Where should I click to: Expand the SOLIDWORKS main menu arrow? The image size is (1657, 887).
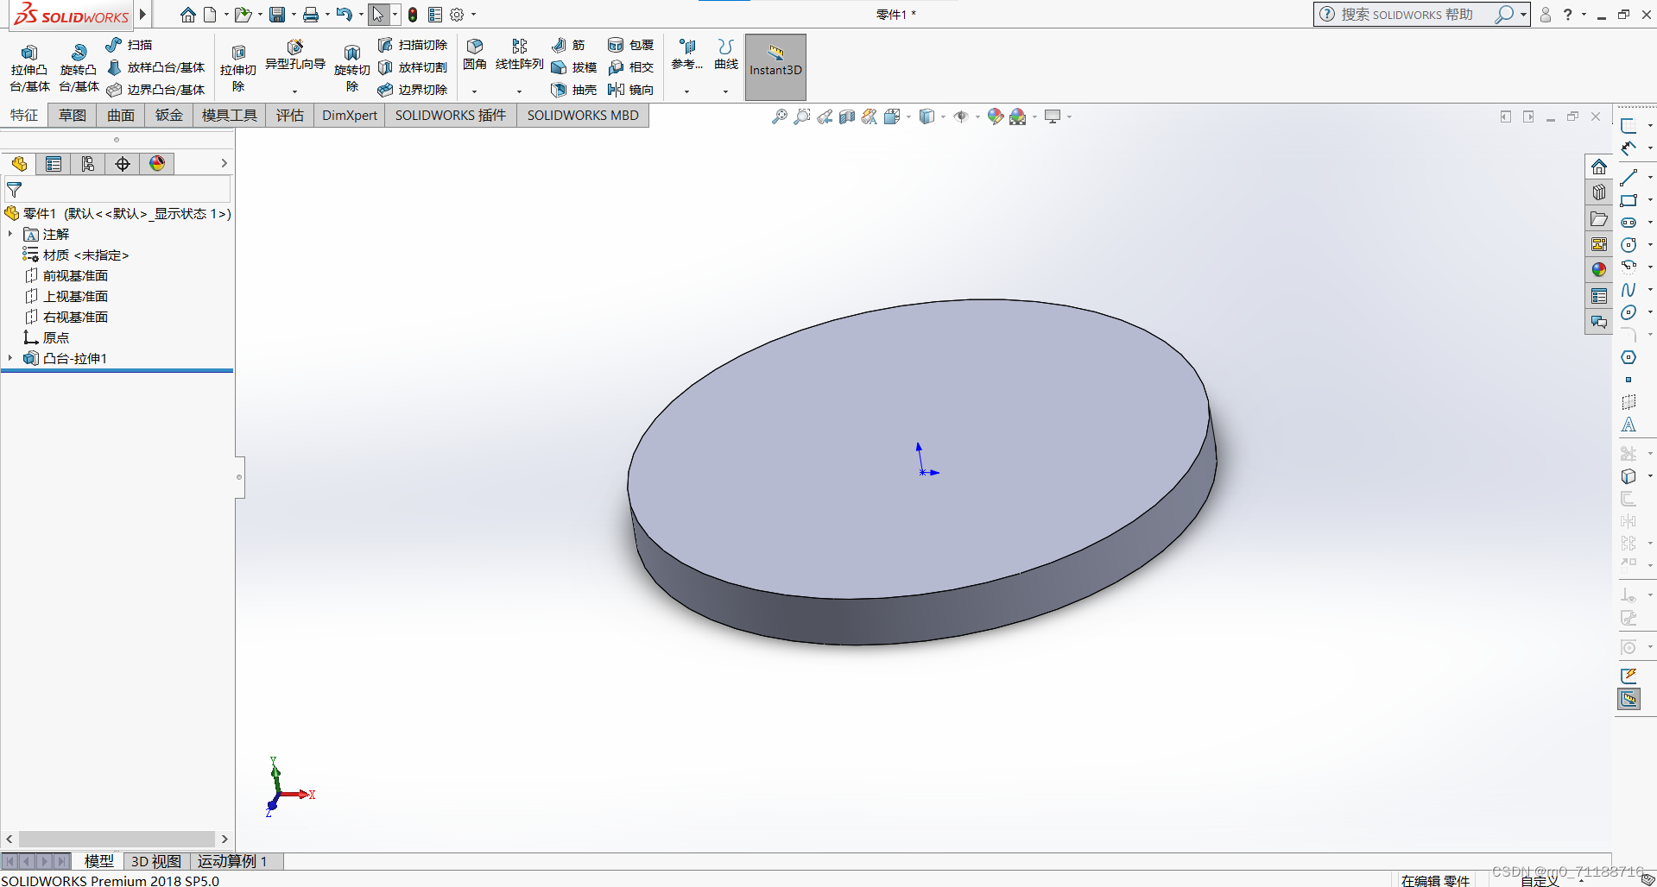[x=143, y=15]
